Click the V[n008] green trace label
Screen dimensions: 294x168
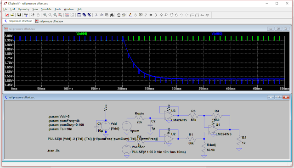tap(82, 34)
